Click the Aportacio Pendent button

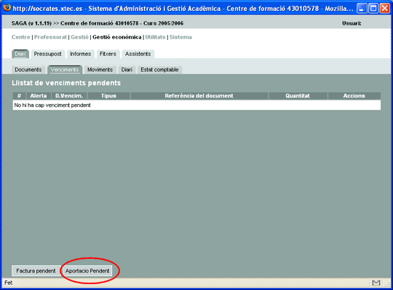point(87,271)
